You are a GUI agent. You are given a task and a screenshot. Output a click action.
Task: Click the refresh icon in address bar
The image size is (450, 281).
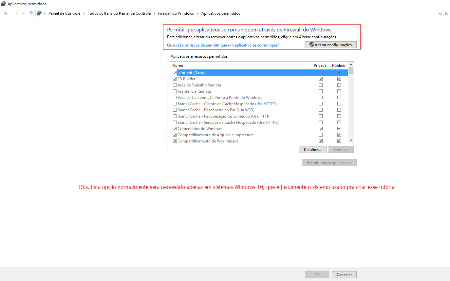coord(446,13)
